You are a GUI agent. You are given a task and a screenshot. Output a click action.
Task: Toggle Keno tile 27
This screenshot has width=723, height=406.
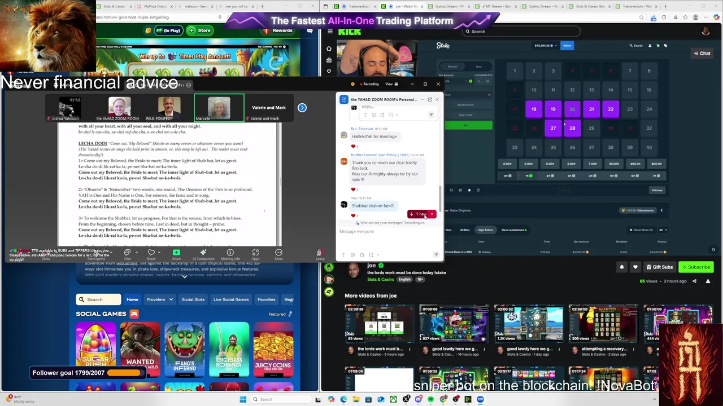(553, 128)
